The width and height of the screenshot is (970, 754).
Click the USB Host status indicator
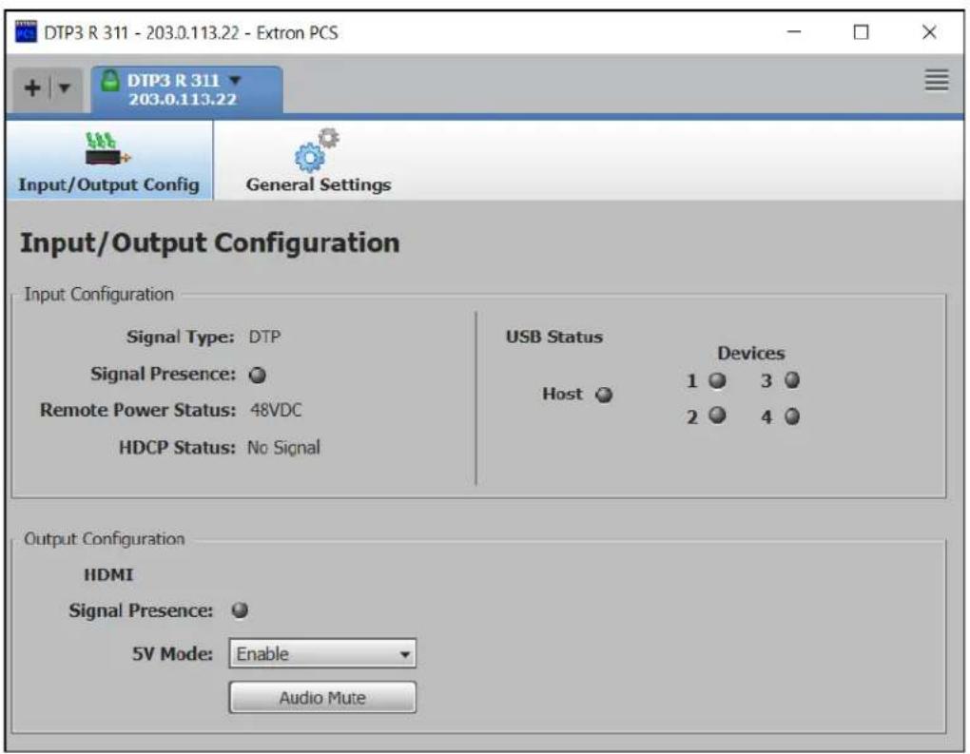[x=604, y=395]
